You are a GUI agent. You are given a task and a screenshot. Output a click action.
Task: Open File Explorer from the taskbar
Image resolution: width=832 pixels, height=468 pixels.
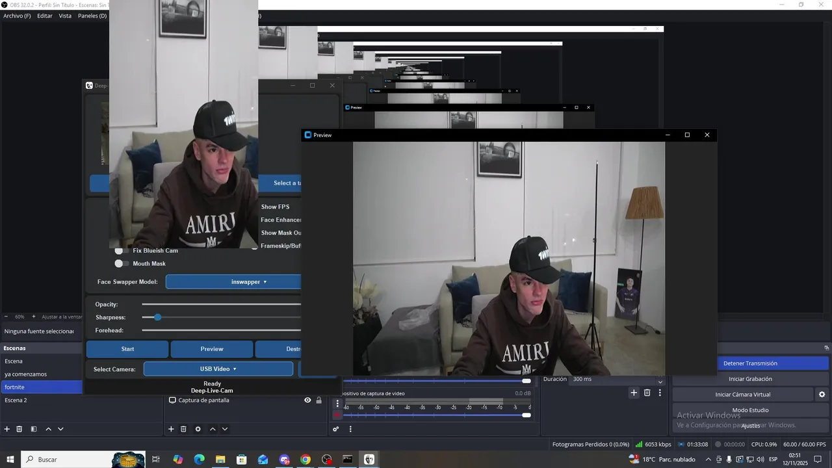(220, 460)
